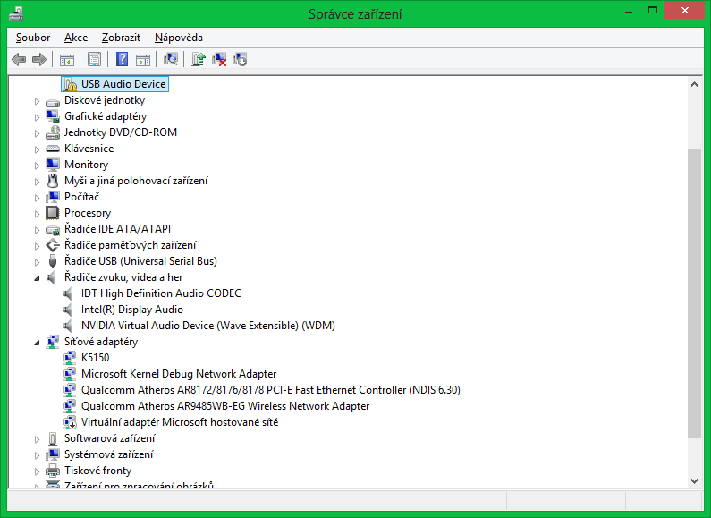Click the vertical scrollbar down arrow

[x=694, y=480]
